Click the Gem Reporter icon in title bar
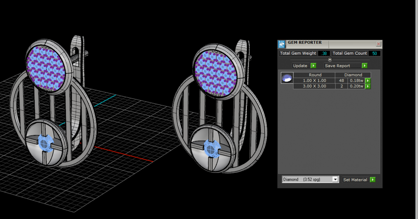Viewport: 418px width, 219px height. tap(281, 44)
